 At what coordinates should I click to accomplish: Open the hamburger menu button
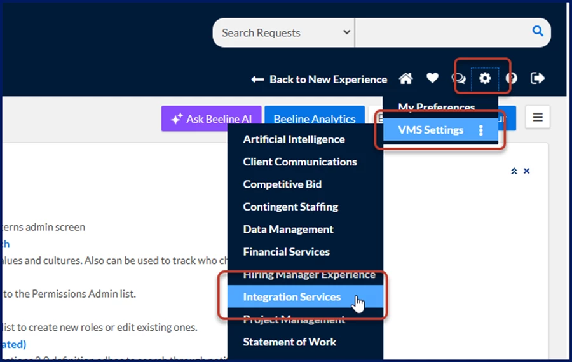point(538,117)
